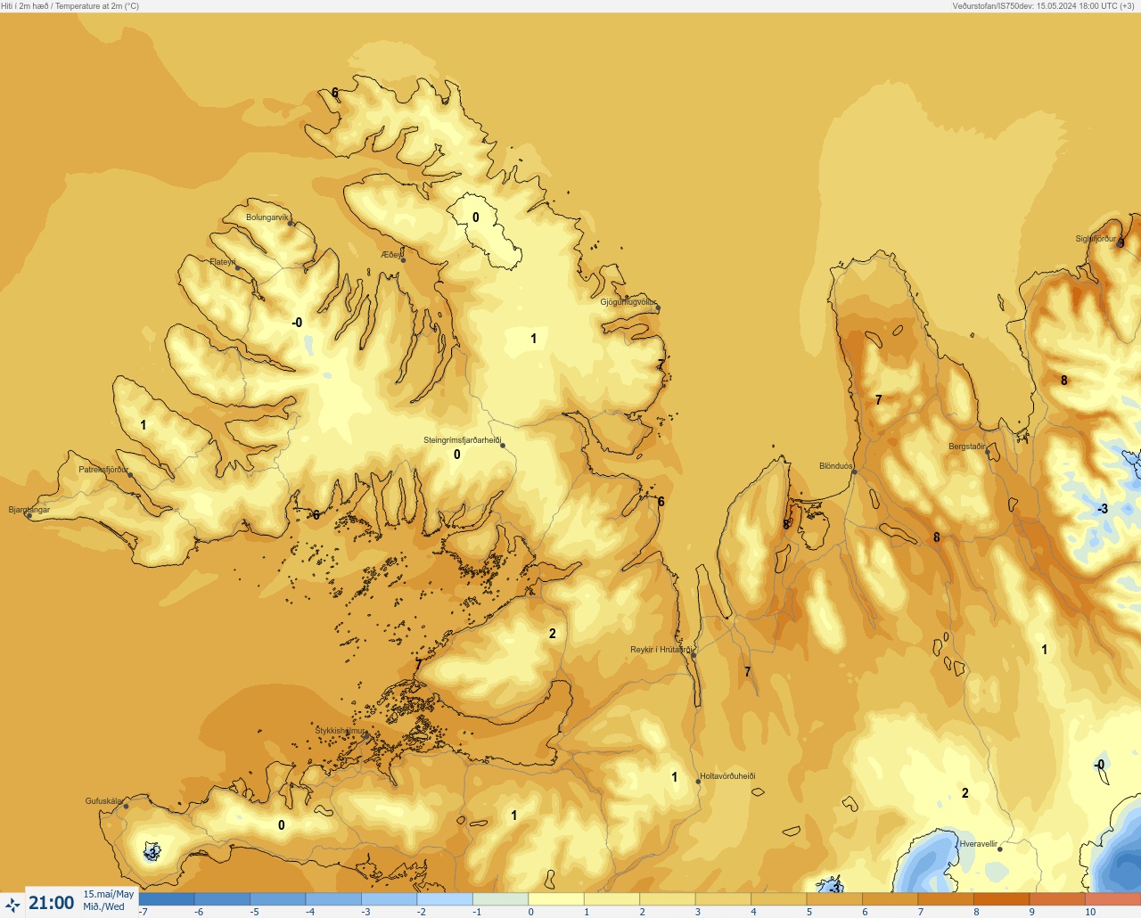Select the darkest blue -7 to -6 legend swatch

pyautogui.click(x=167, y=899)
